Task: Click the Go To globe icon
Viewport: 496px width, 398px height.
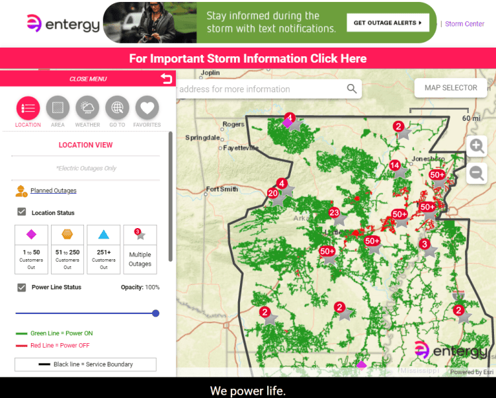Action: pos(117,107)
